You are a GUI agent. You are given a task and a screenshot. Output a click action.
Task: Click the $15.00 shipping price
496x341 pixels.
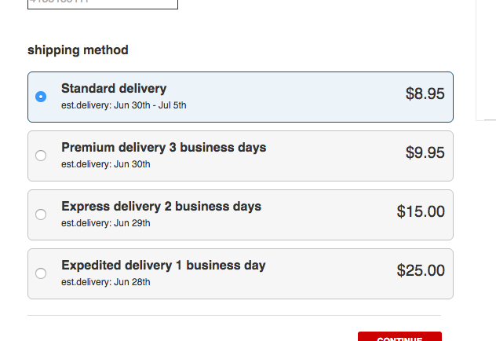point(421,212)
